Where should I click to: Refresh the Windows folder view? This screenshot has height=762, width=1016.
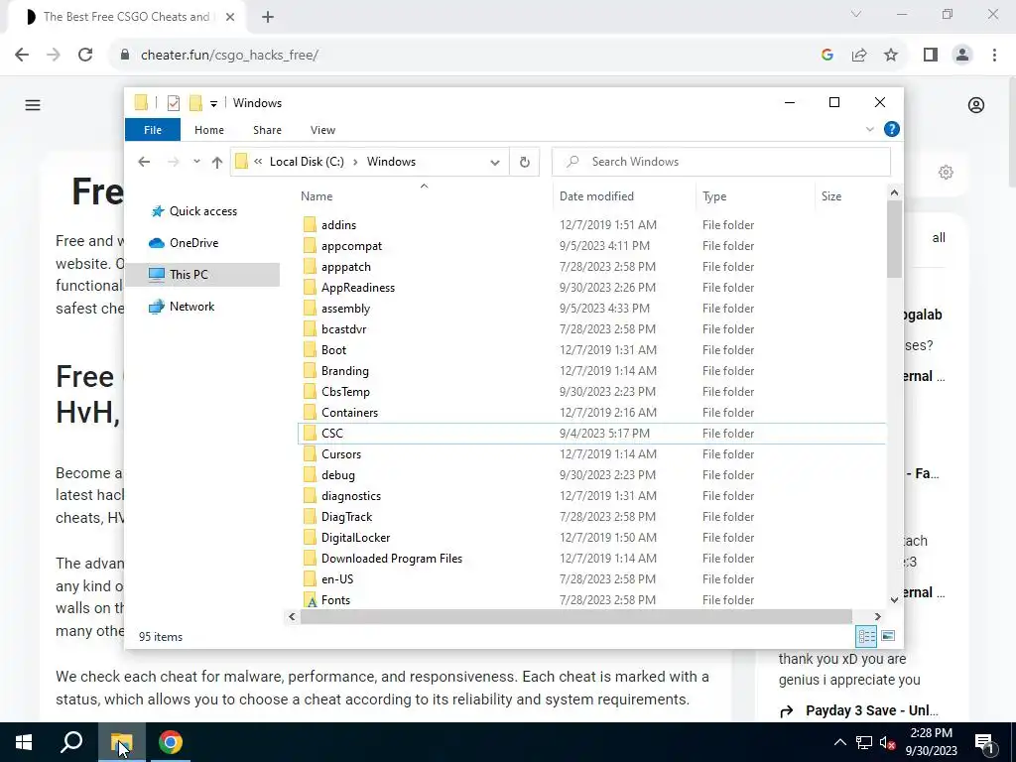pyautogui.click(x=524, y=162)
